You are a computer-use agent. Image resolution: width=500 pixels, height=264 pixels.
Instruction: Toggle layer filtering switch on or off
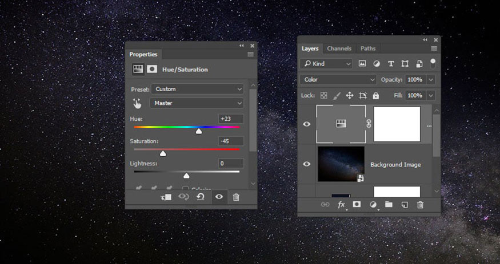pos(433,63)
